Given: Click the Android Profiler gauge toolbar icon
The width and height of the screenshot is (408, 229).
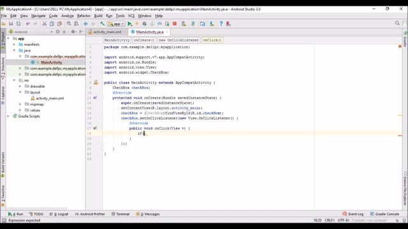Looking at the screenshot, I should coord(159,24).
